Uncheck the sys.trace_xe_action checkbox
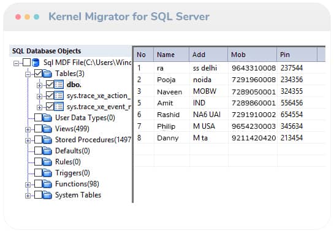 (x=50, y=96)
